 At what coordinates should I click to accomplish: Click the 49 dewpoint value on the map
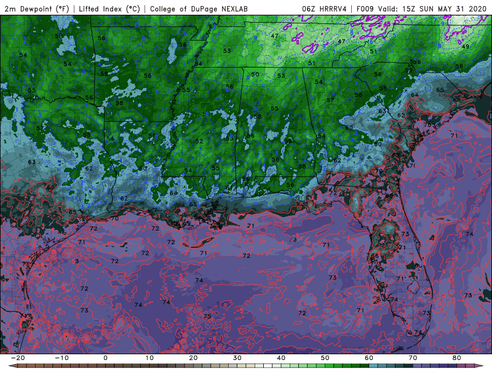(466, 47)
